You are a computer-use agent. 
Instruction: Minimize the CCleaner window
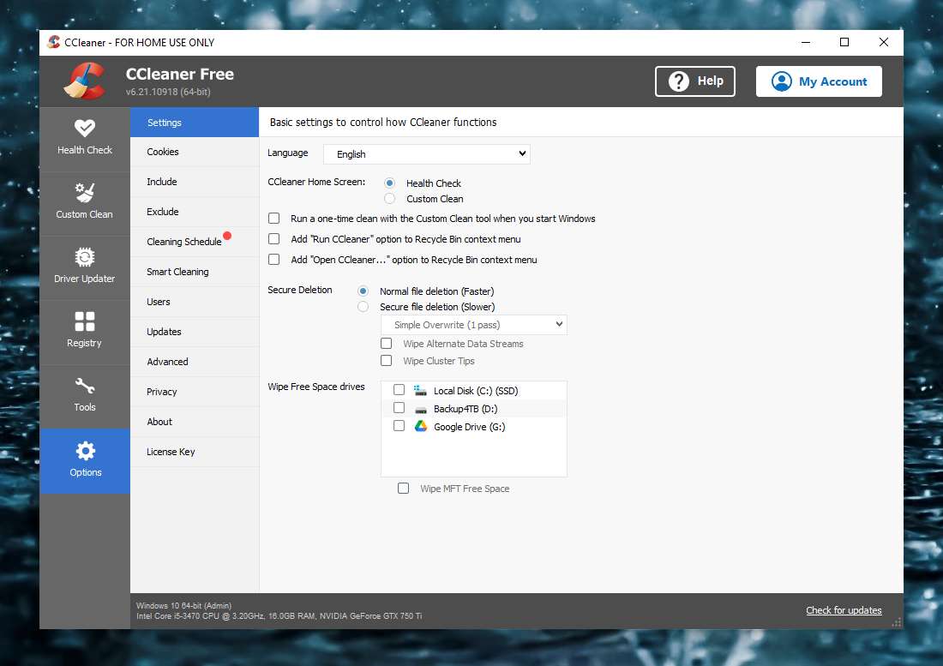tap(806, 42)
